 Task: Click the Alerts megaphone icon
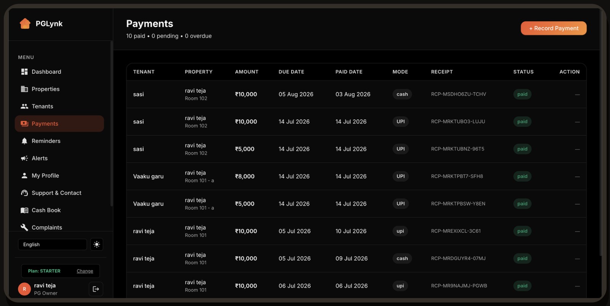pyautogui.click(x=24, y=158)
